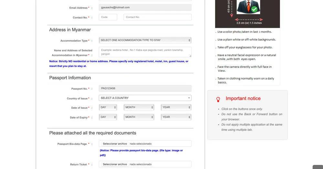Open Date of Issue MONTH dropdown

(x=139, y=107)
